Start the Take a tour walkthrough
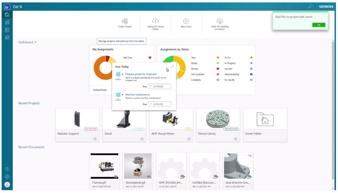The width and height of the screenshot is (338, 193). [186, 21]
